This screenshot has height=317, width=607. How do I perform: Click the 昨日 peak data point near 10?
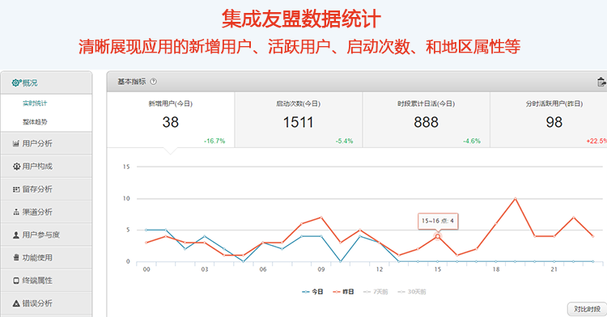(516, 198)
